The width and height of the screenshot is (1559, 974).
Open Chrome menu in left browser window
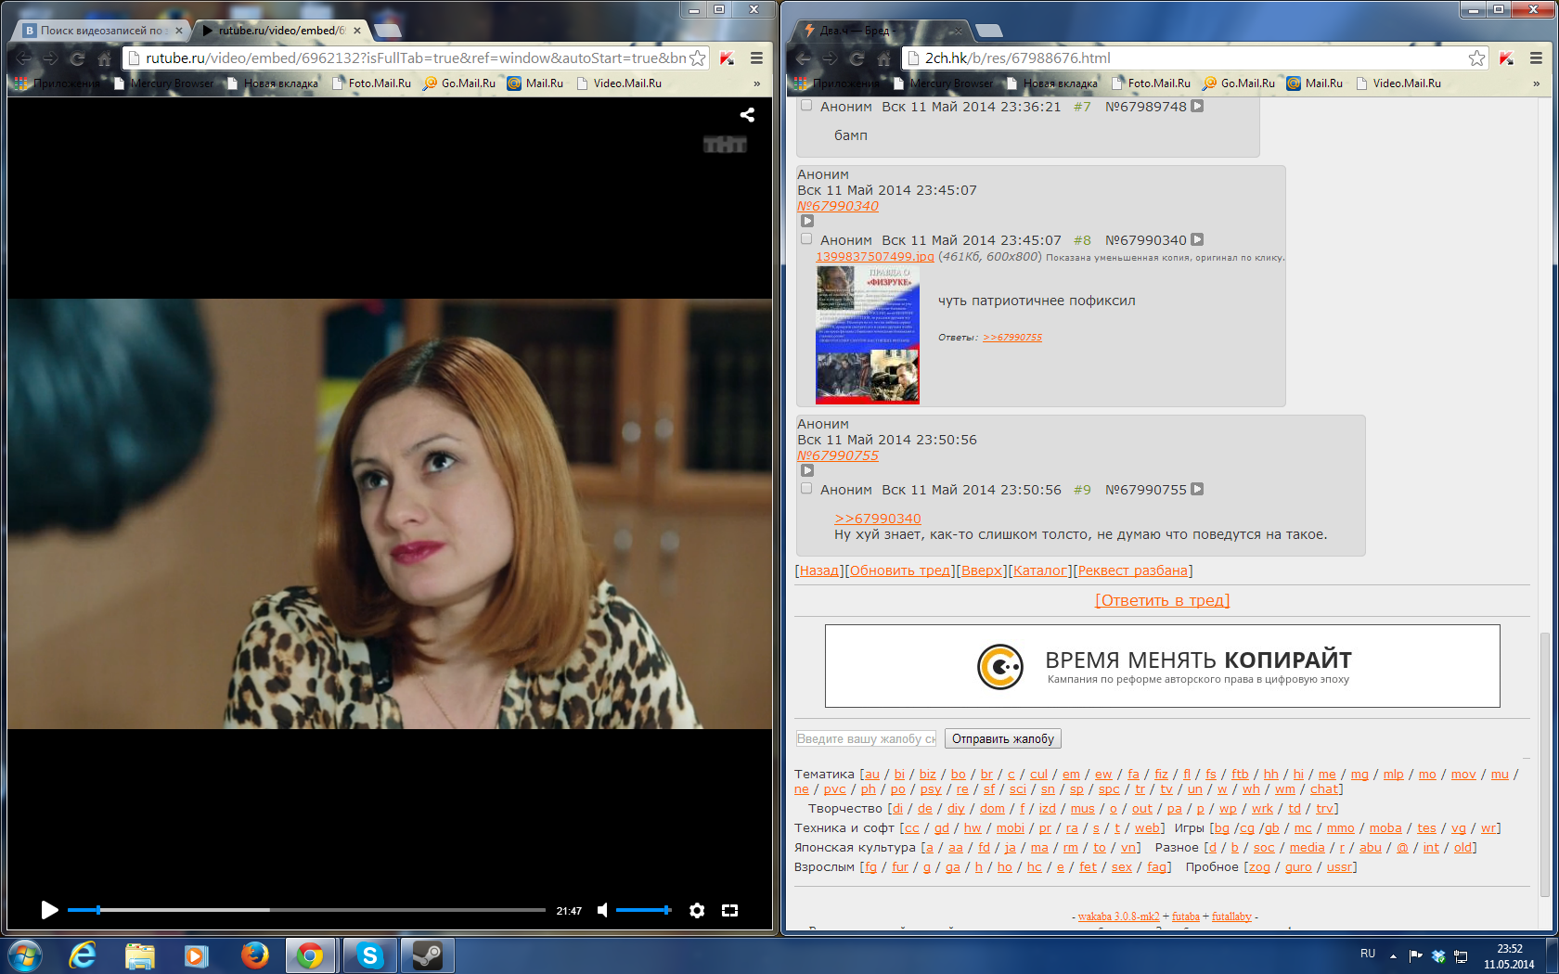point(757,58)
